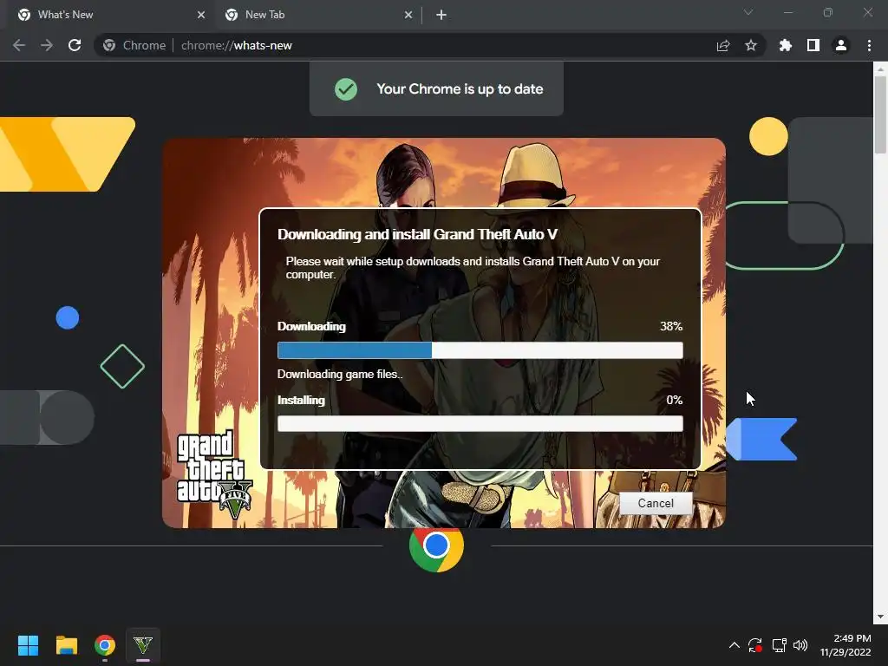Screen dimensions: 888x666
Task: Restore down the Chrome window
Action: click(828, 12)
